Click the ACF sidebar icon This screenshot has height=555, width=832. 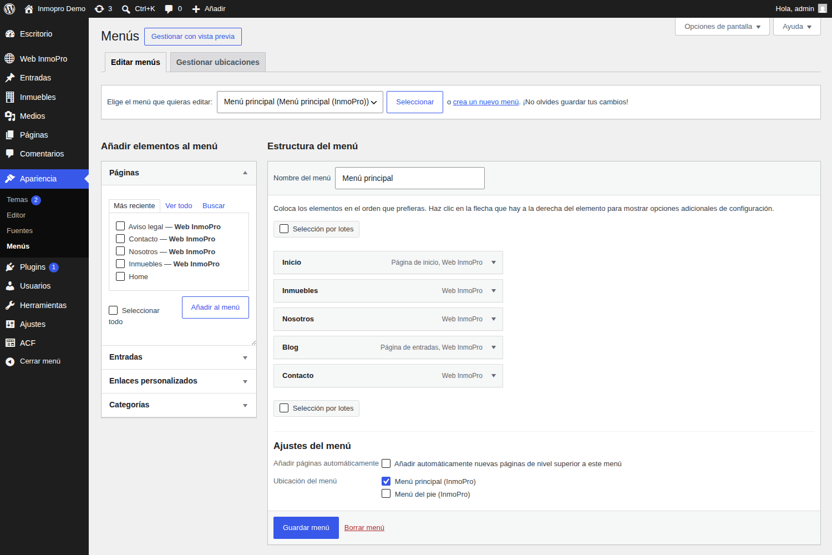tap(10, 343)
